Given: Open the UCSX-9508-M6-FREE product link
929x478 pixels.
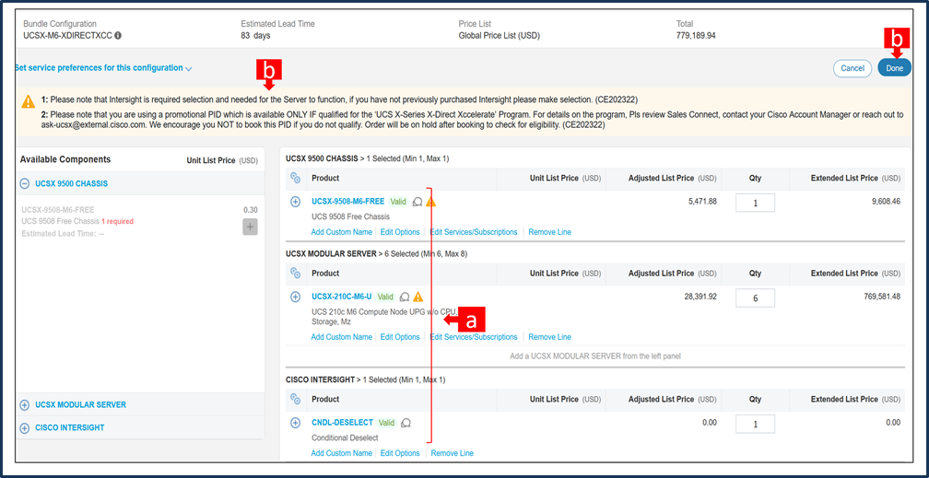Looking at the screenshot, I should pyautogui.click(x=347, y=202).
